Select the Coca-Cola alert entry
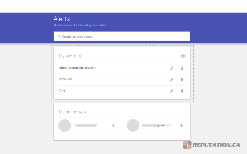The height and width of the screenshot is (154, 247). click(x=65, y=79)
